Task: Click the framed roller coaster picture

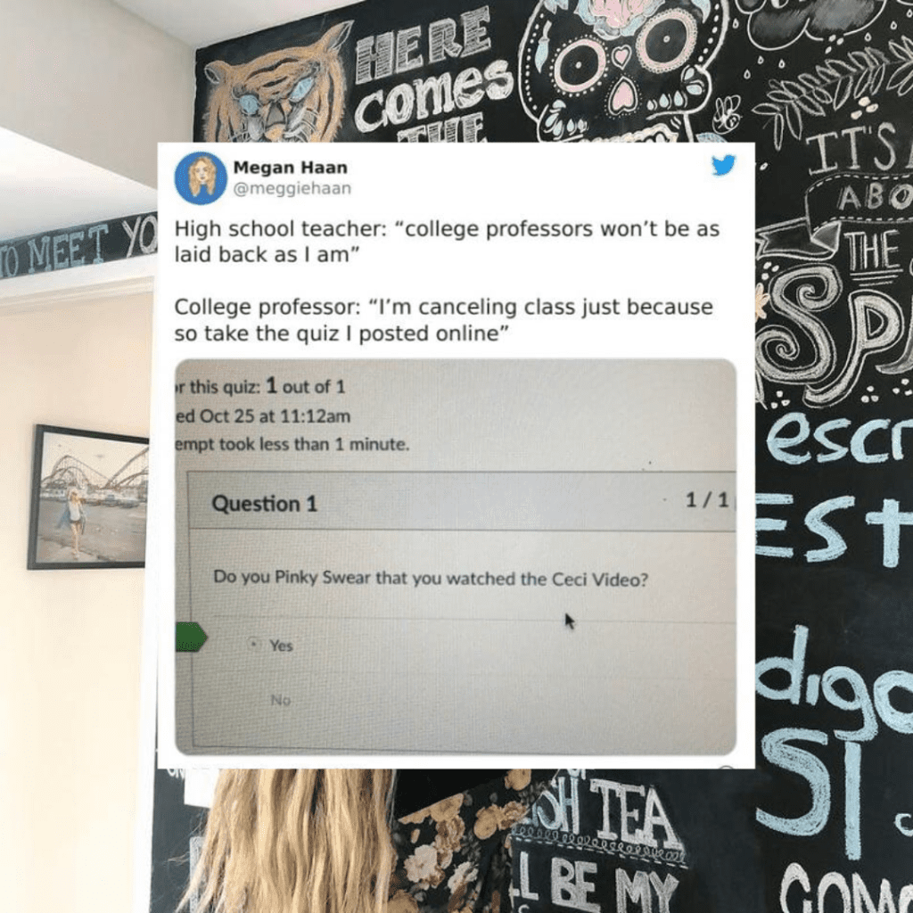Action: tap(88, 498)
